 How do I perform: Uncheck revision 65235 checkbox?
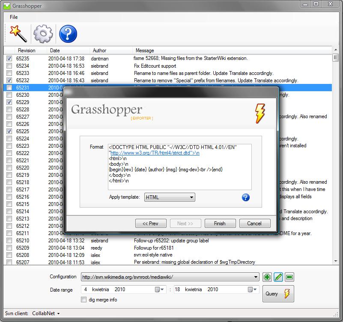click(9, 58)
